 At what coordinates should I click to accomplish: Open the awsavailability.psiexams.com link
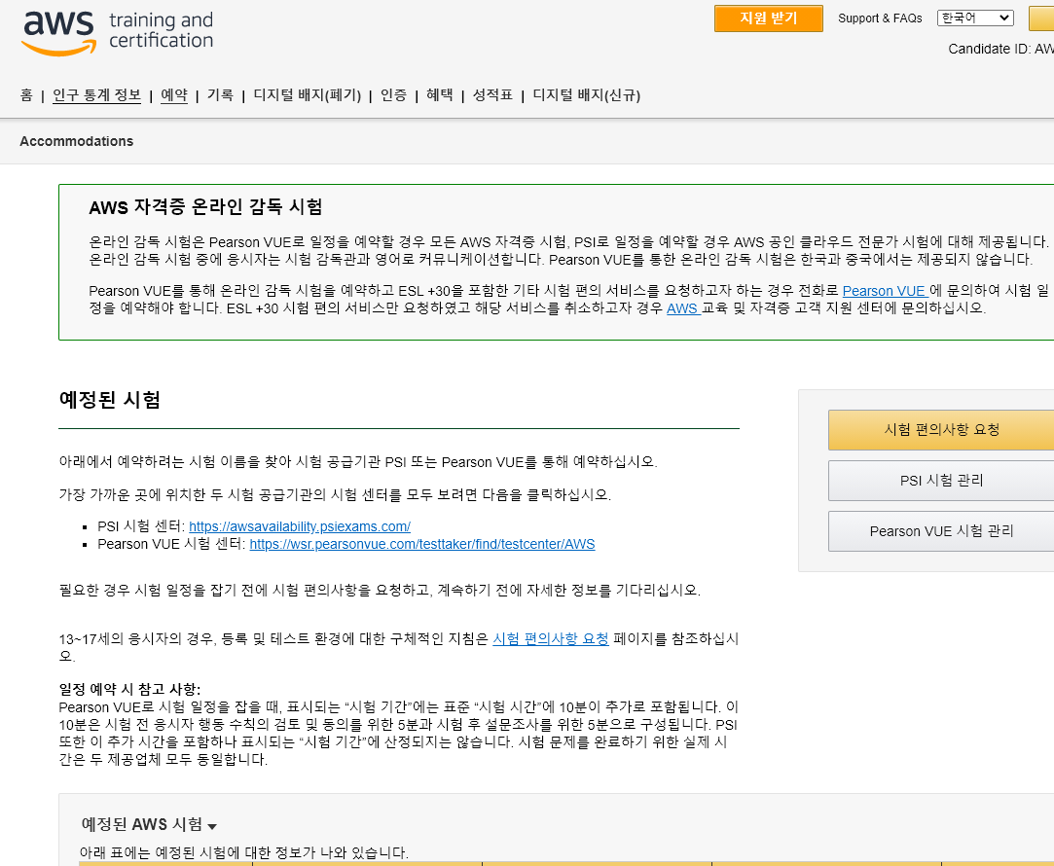(300, 526)
